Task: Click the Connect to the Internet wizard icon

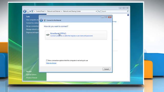Action: click(x=45, y=20)
